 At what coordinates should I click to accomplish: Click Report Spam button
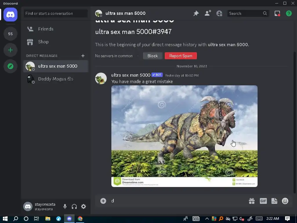181,56
